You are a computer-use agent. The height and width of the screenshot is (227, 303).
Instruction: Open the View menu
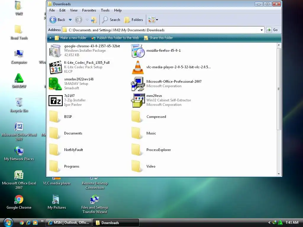pyautogui.click(x=74, y=10)
